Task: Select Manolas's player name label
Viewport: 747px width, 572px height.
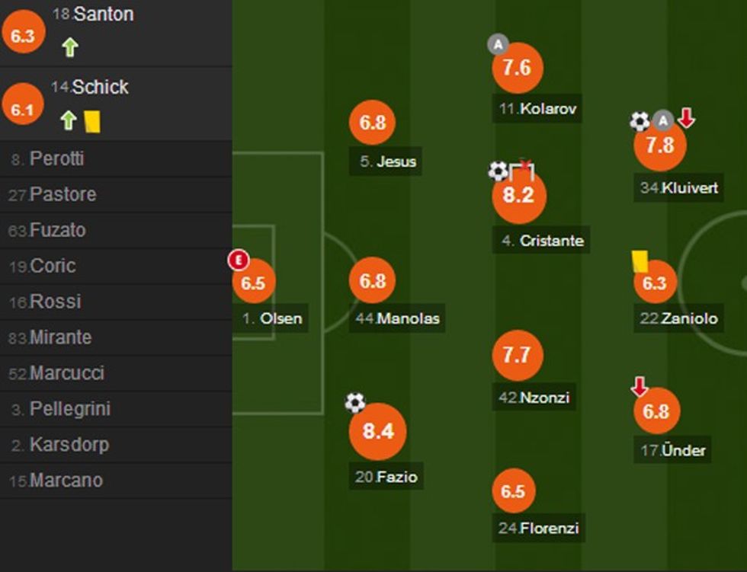Action: (x=399, y=318)
